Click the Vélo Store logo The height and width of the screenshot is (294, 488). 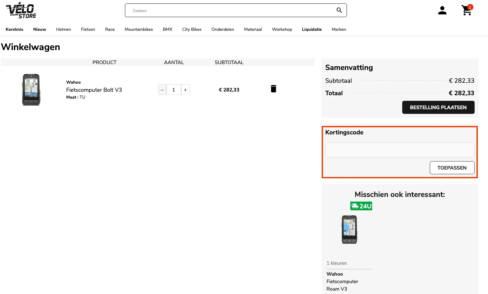pyautogui.click(x=21, y=10)
